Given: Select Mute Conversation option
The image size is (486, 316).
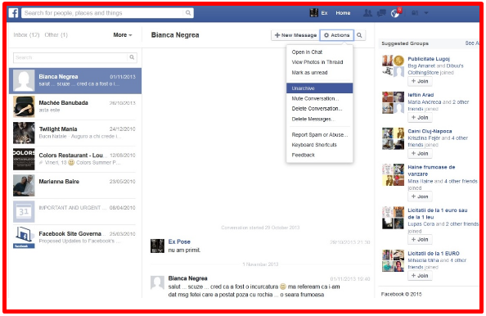Looking at the screenshot, I should (319, 98).
